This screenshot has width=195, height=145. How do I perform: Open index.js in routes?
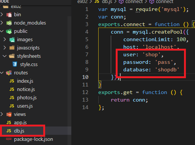[25, 81]
